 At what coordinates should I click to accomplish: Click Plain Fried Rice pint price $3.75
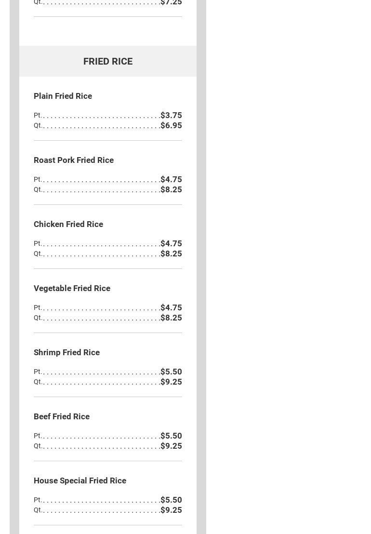171,115
